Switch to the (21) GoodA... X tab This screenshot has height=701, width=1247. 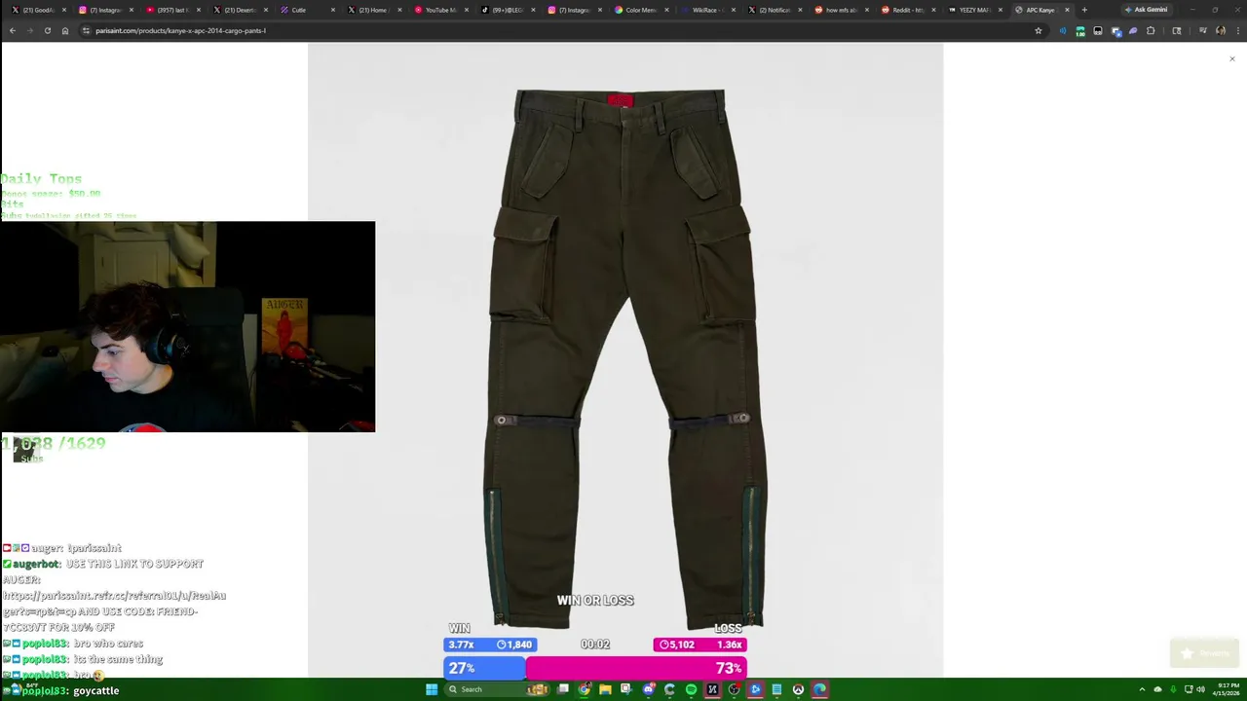(38, 10)
